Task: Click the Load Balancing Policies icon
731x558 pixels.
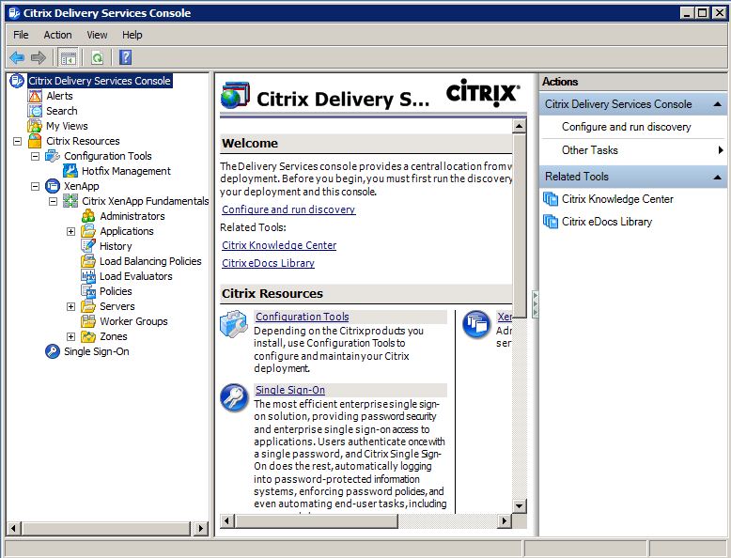Action: point(88,261)
